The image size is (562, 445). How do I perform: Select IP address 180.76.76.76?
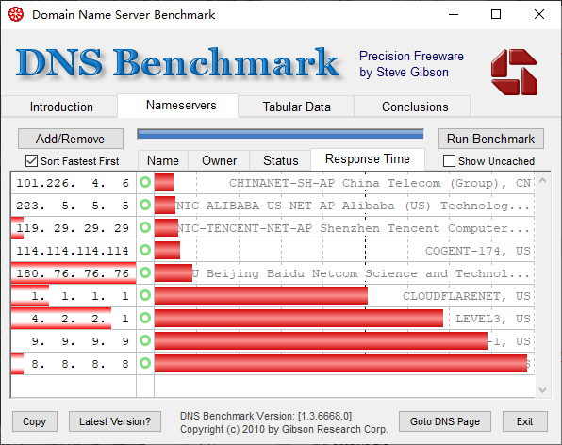pos(73,273)
